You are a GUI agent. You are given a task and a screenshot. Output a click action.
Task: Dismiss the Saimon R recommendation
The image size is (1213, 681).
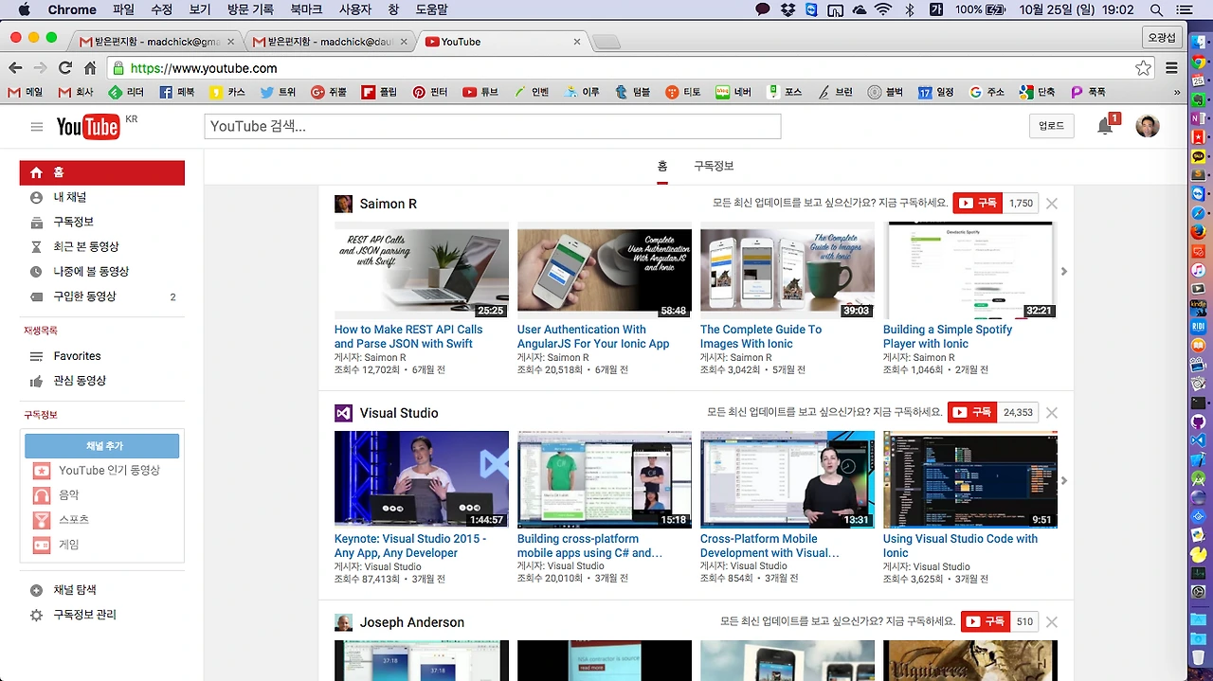pyautogui.click(x=1052, y=204)
